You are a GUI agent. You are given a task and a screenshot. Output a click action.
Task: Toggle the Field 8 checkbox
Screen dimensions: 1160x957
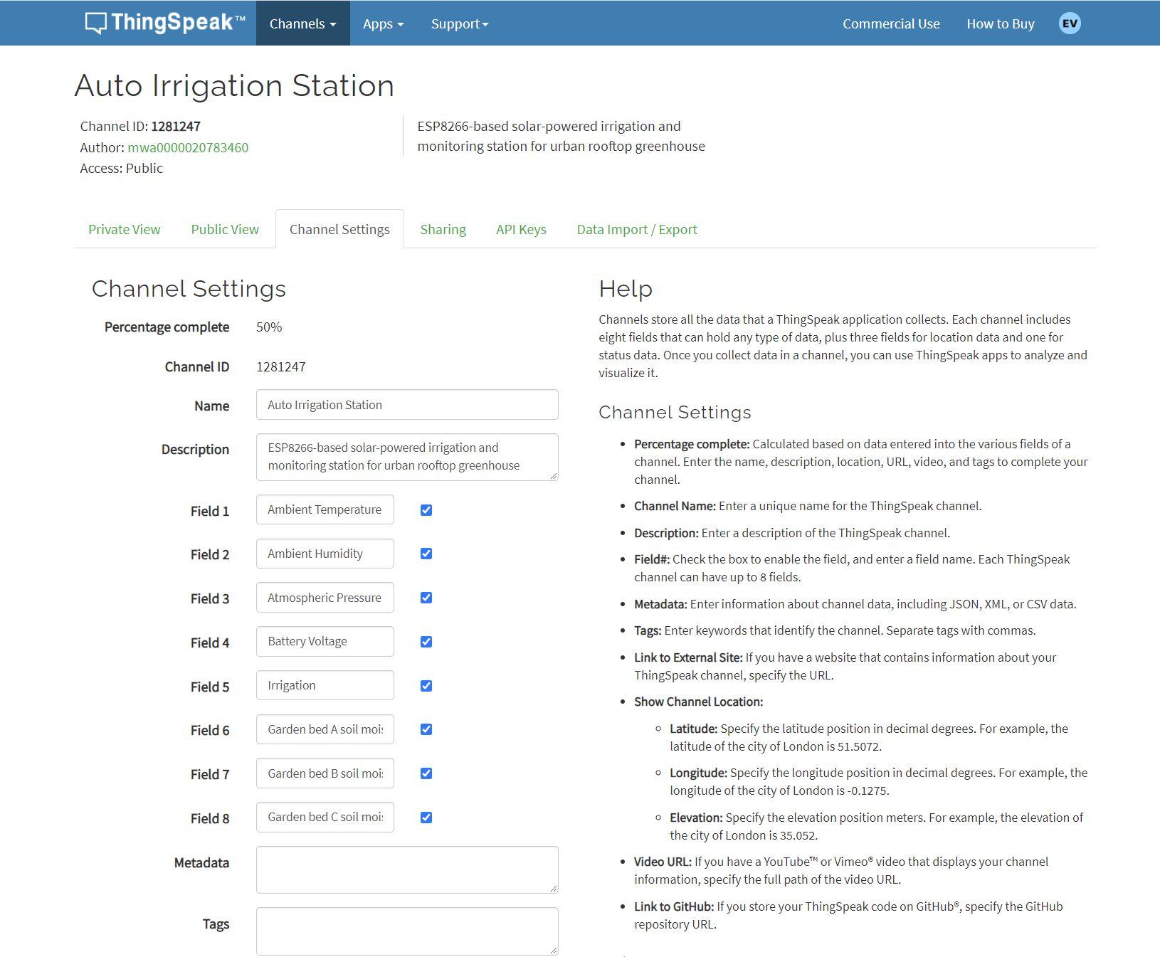(x=426, y=818)
